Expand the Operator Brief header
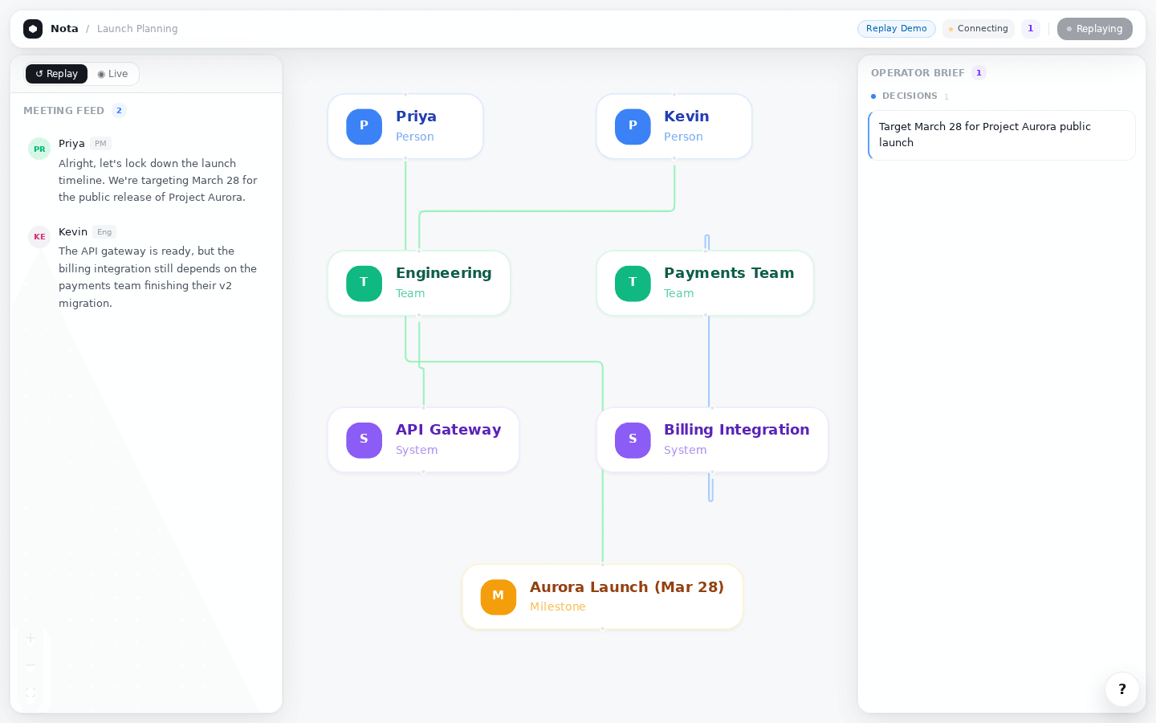This screenshot has width=1156, height=723. (x=918, y=73)
